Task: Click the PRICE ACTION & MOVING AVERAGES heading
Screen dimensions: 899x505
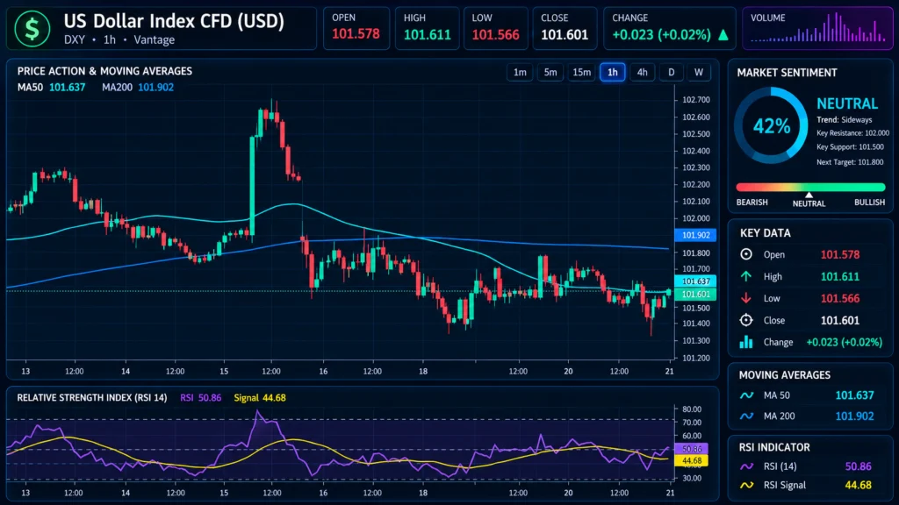Action: (x=104, y=72)
